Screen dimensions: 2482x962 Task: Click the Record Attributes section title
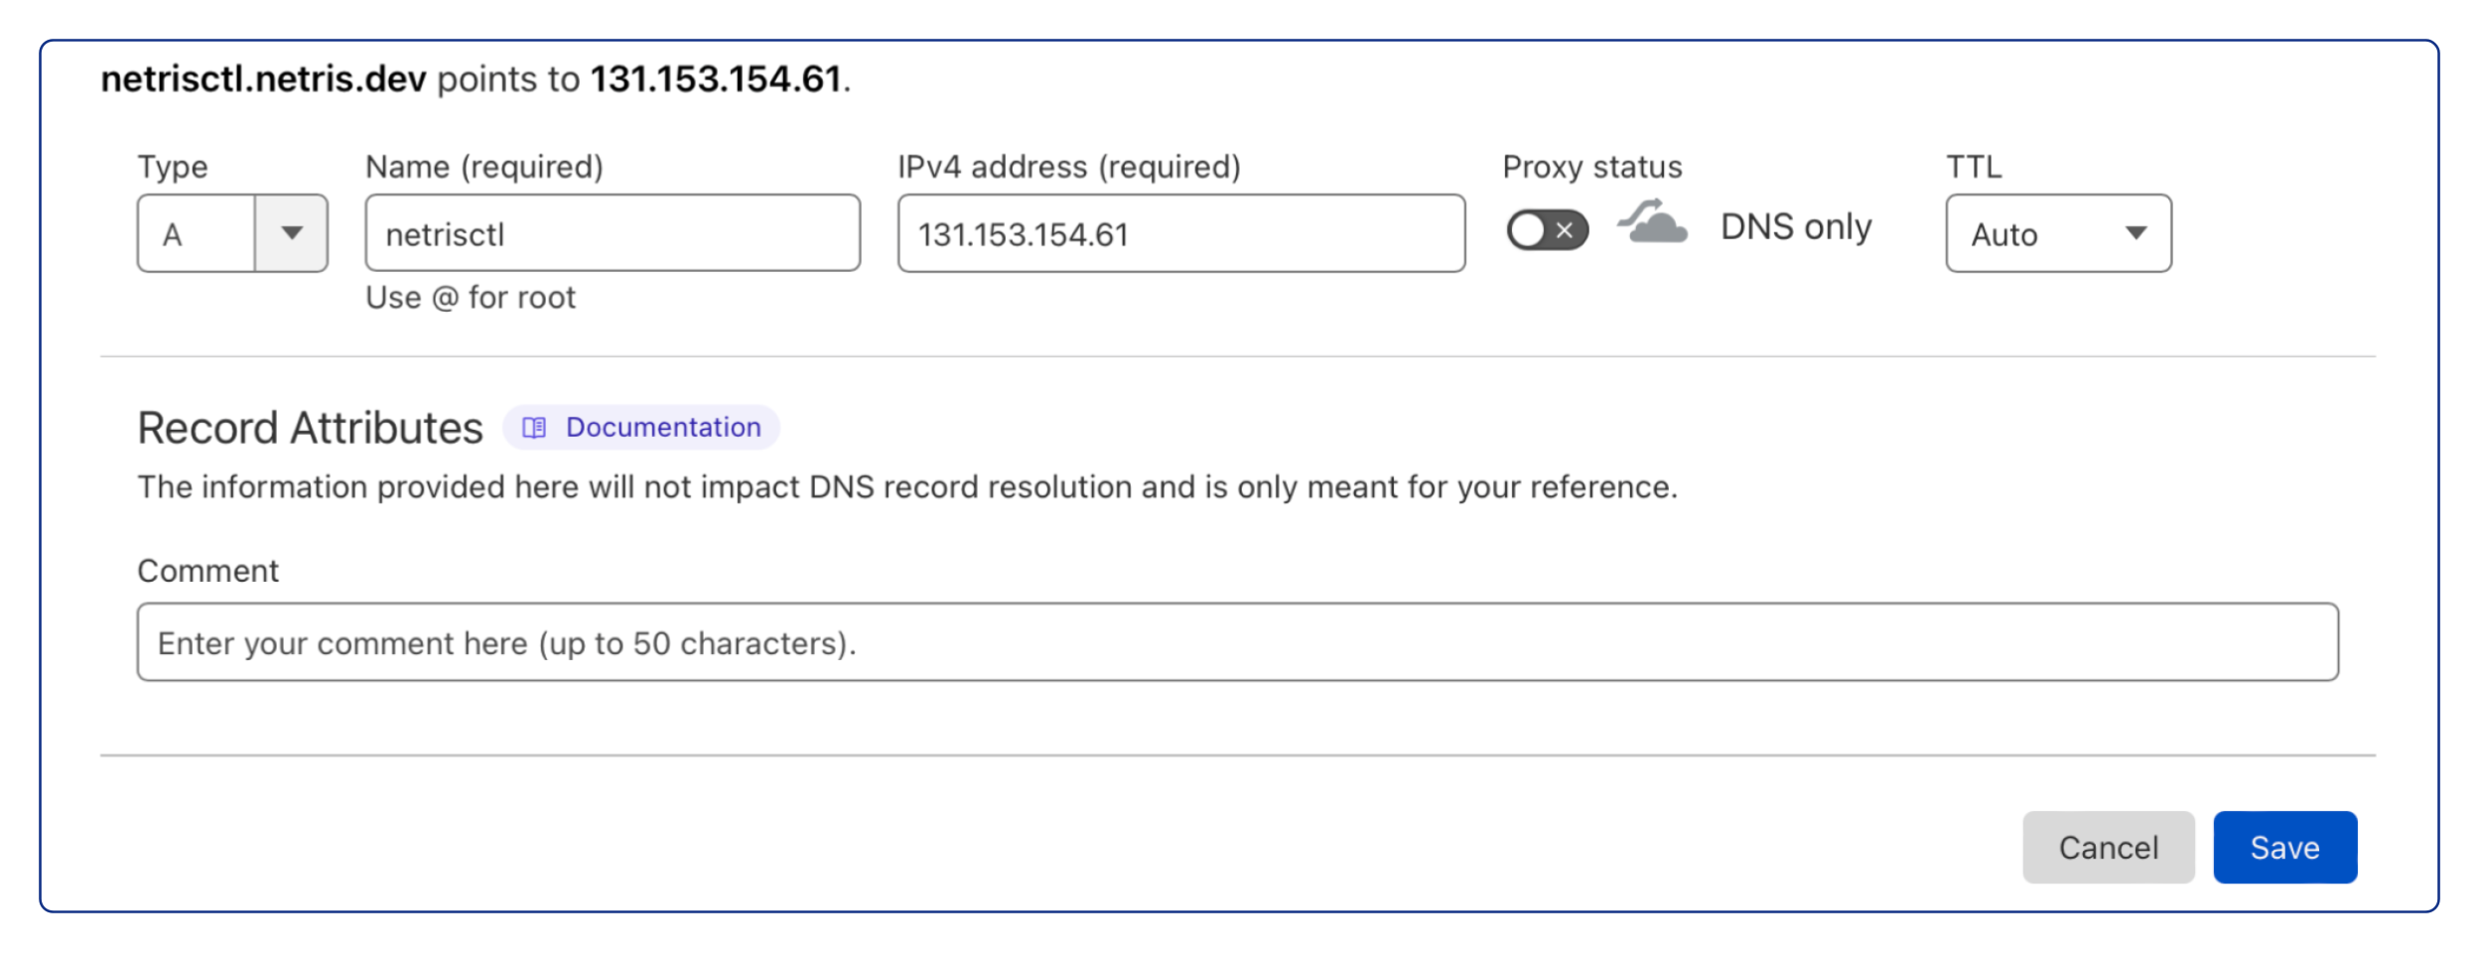pos(310,427)
